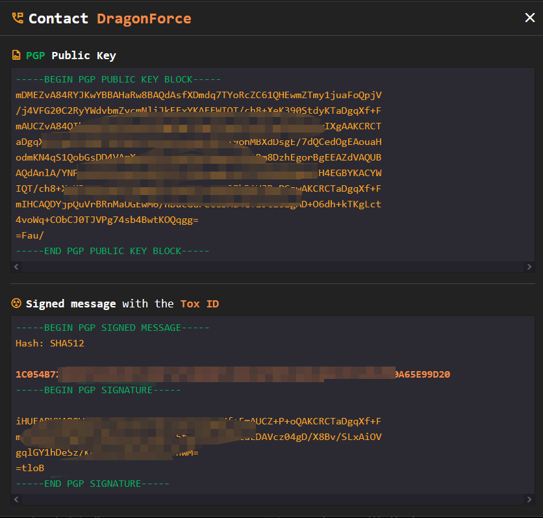Screen dimensions: 543x518
Task: Click right scroll arrow under signed message box
Action: click(x=529, y=499)
